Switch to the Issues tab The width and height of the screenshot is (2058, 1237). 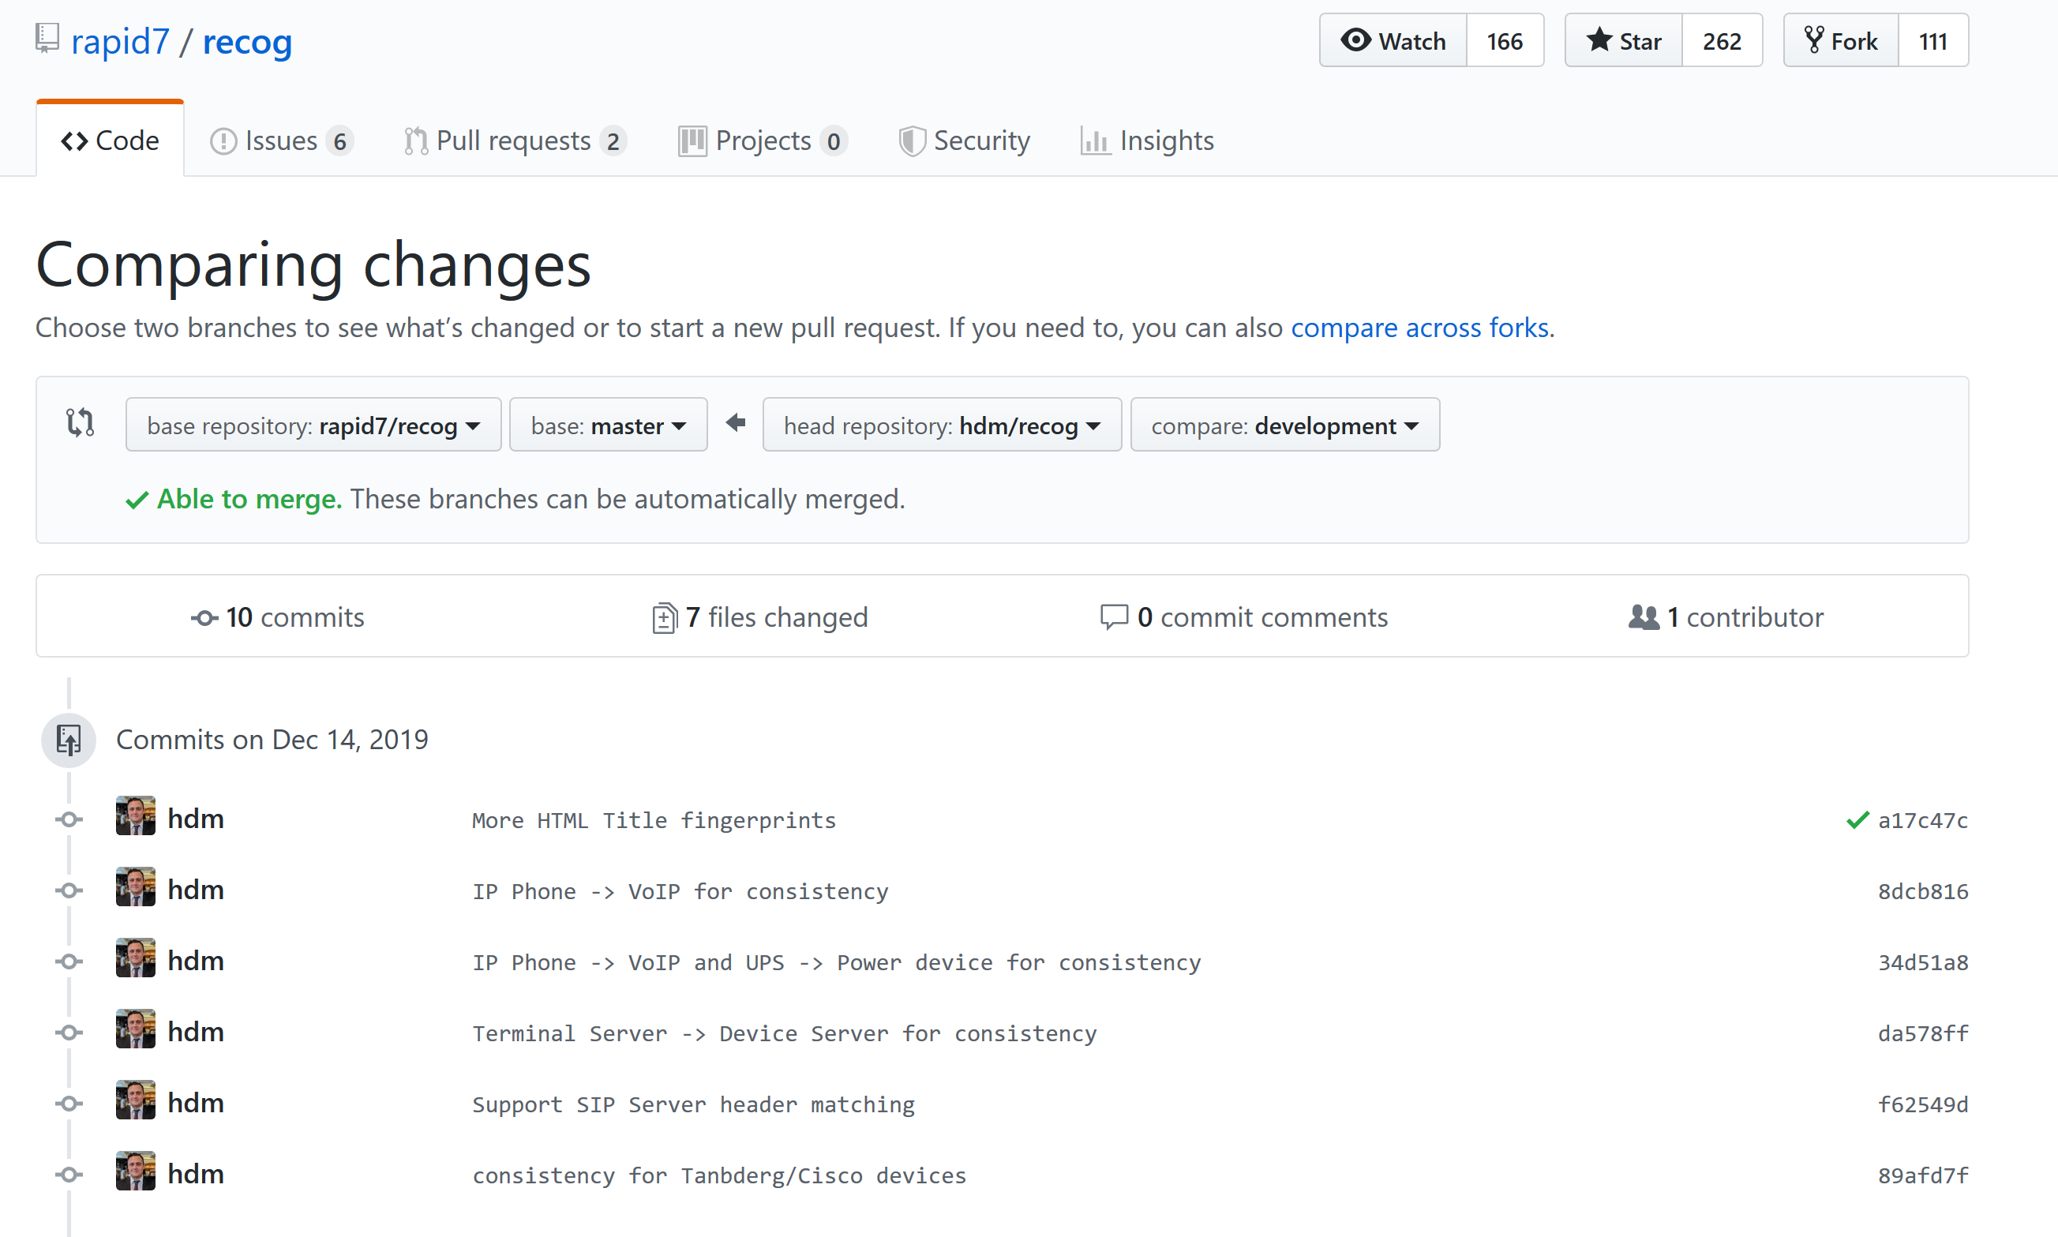coord(278,140)
